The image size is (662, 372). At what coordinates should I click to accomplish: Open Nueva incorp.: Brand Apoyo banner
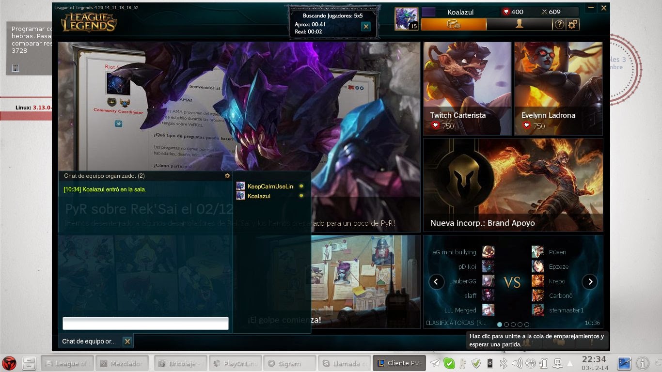tap(513, 185)
